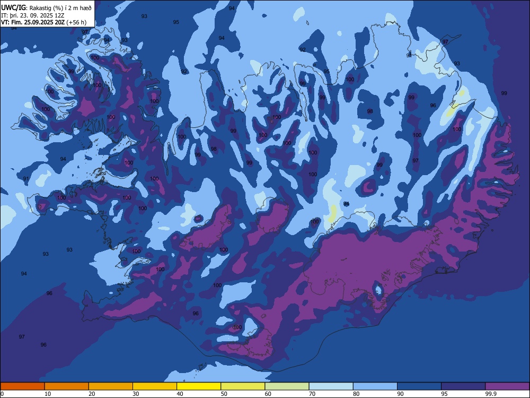Click the title text 'UWC/IG: Rakastig (%) í 2 m hæð'
The image size is (530, 398).
(x=46, y=8)
